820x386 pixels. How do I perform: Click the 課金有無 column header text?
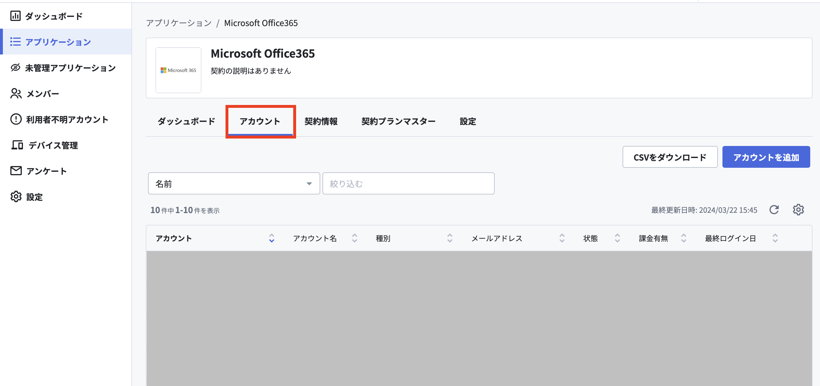coord(654,238)
